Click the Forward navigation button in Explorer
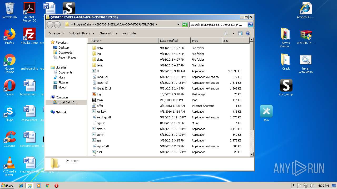Viewport: 337px width, 189px height. tap(57, 25)
